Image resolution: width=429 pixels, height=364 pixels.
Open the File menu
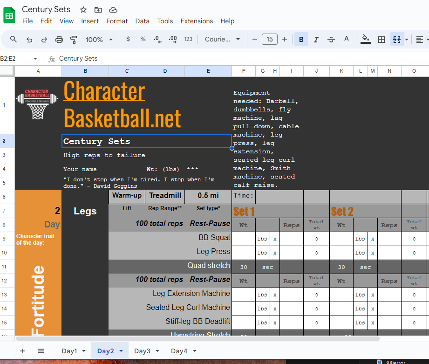click(x=27, y=21)
